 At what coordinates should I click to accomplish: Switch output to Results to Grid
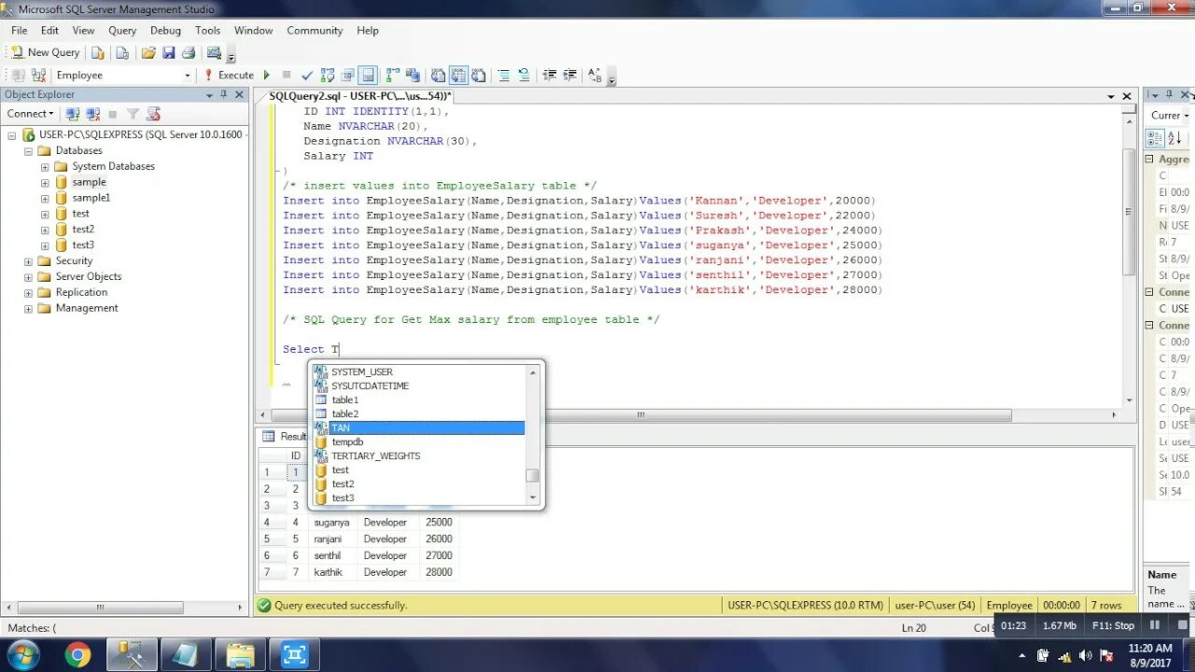tap(458, 75)
